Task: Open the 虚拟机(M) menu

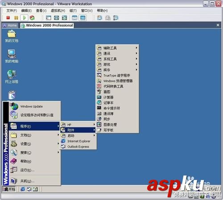Action: pyautogui.click(x=58, y=11)
